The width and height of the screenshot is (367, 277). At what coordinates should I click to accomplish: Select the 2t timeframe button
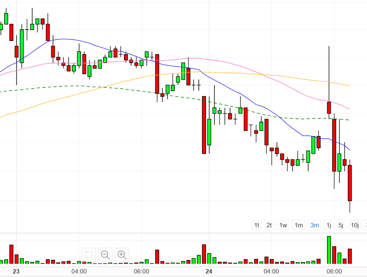tap(269, 225)
